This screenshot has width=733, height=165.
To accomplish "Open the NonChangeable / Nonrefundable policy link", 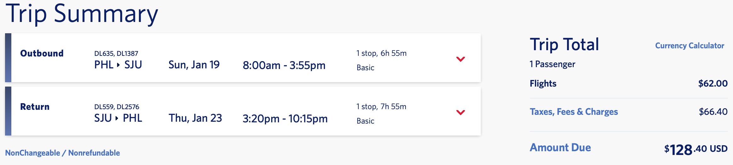I will [x=62, y=153].
